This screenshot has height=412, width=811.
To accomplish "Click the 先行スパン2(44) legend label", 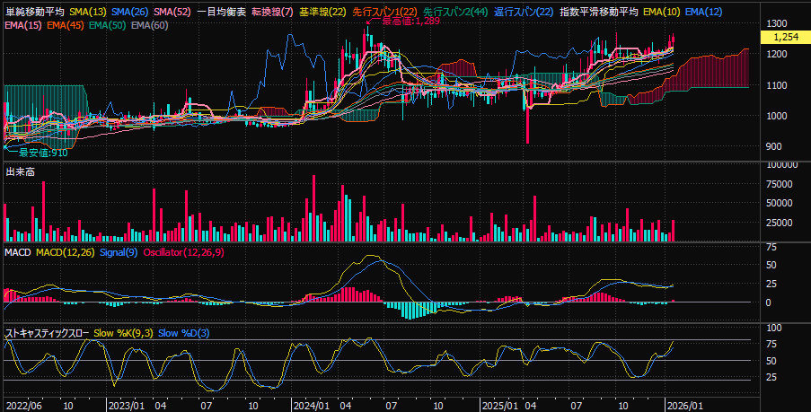I will (455, 12).
